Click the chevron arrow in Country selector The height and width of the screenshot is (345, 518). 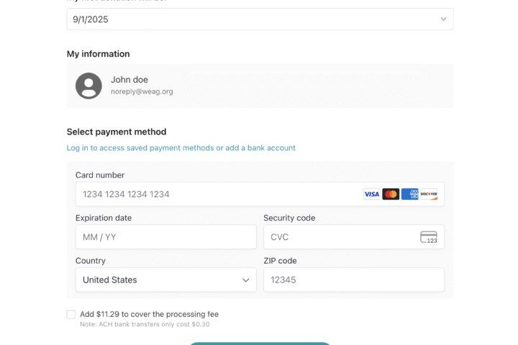[x=246, y=280]
